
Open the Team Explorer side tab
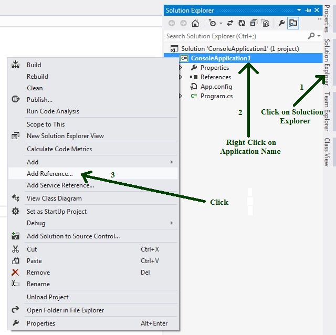(327, 112)
